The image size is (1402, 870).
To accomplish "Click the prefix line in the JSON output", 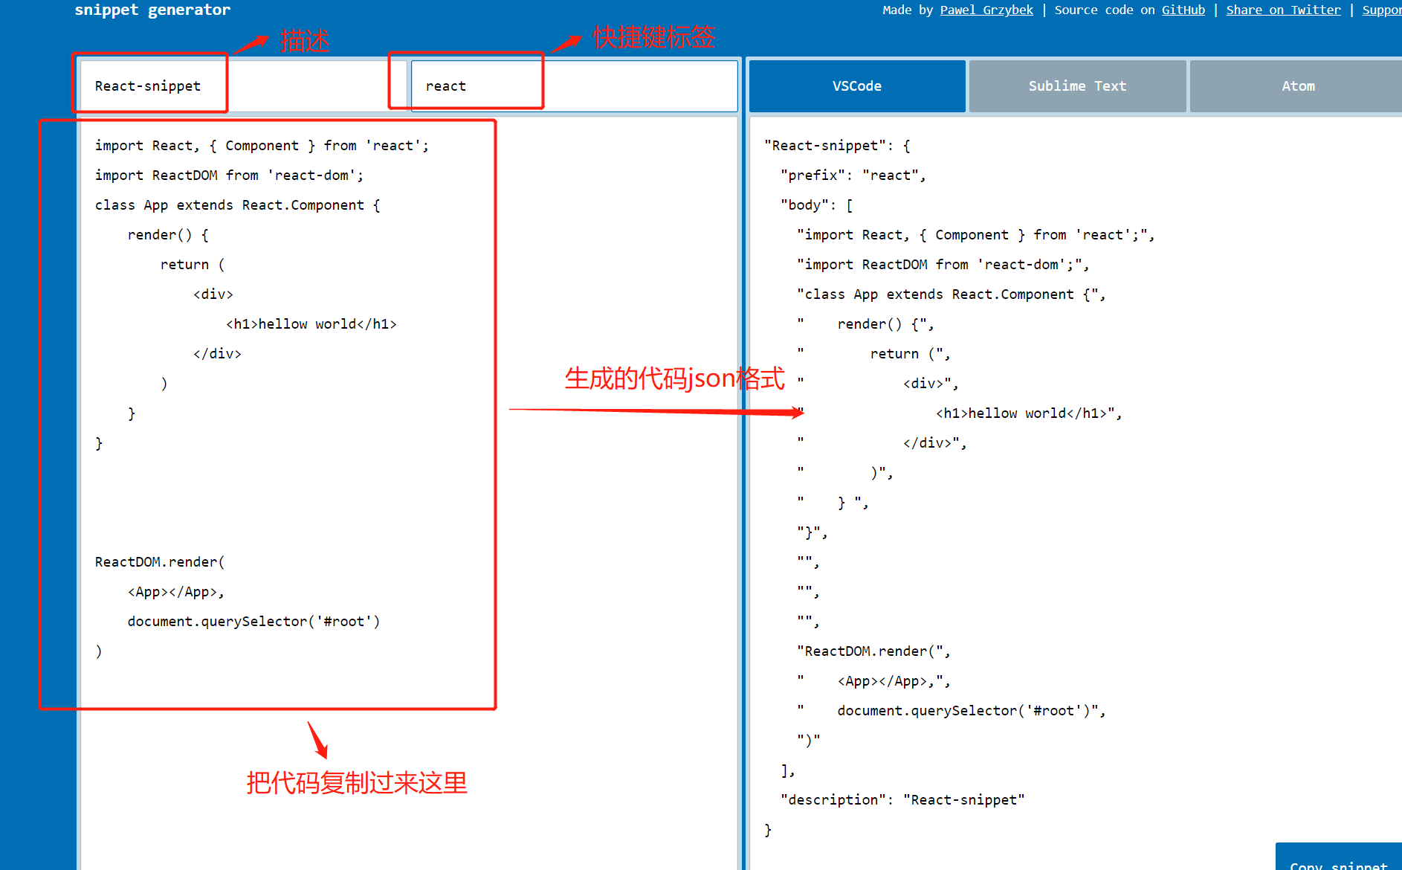I will [853, 175].
